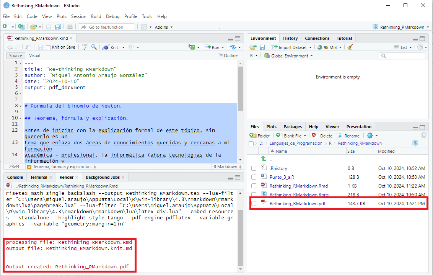The height and width of the screenshot is (276, 433).
Task: Open the Import Dataset dropdown
Action: click(x=291, y=47)
